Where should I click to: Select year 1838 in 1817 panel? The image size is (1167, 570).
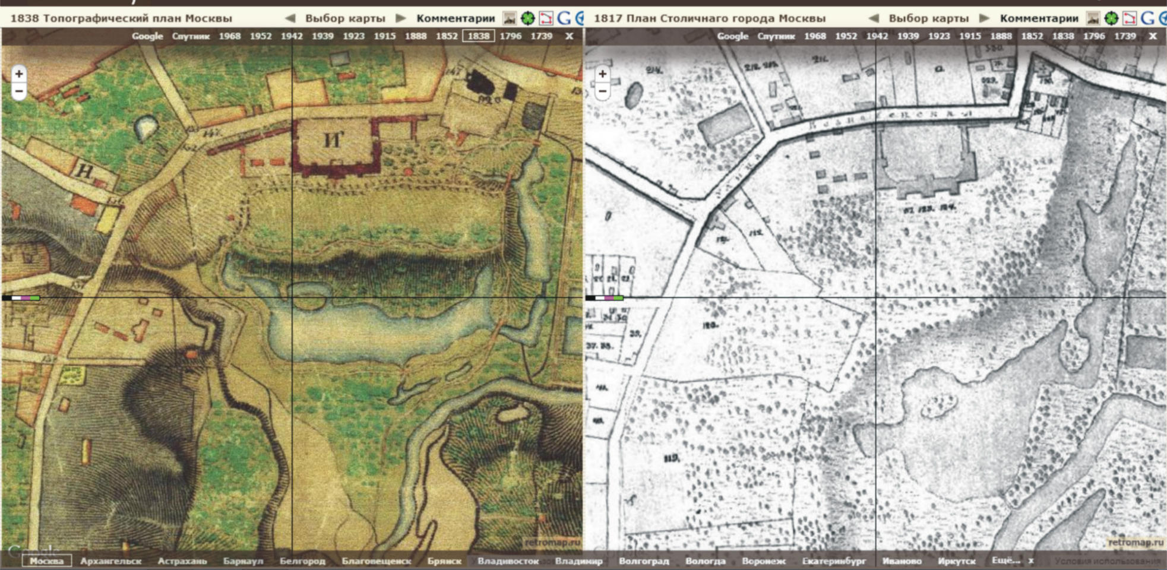[x=1063, y=36]
